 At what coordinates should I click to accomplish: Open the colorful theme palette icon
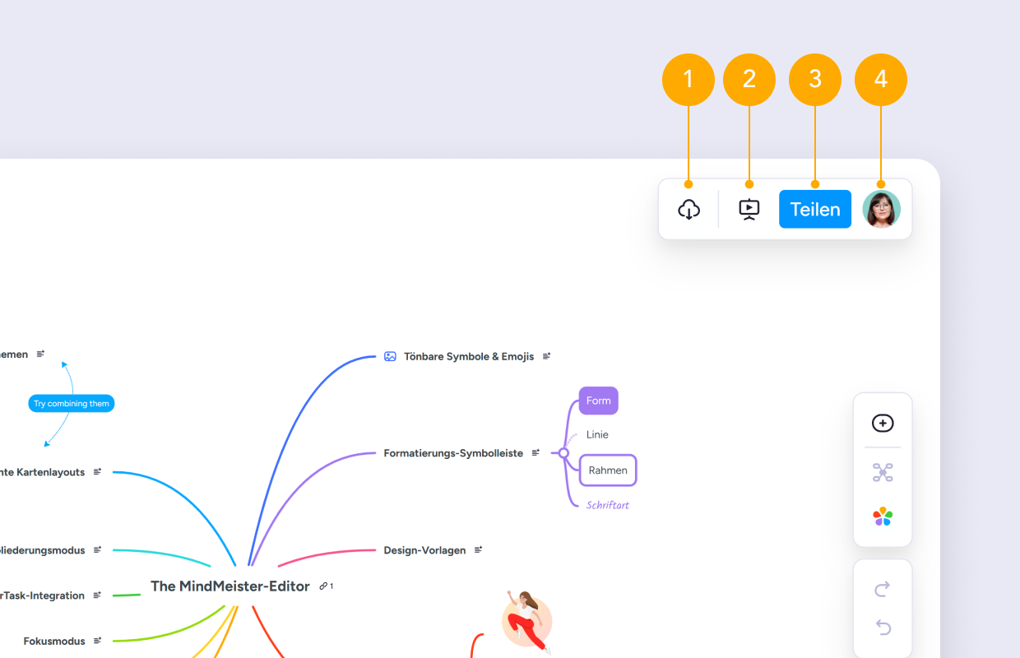click(x=883, y=517)
